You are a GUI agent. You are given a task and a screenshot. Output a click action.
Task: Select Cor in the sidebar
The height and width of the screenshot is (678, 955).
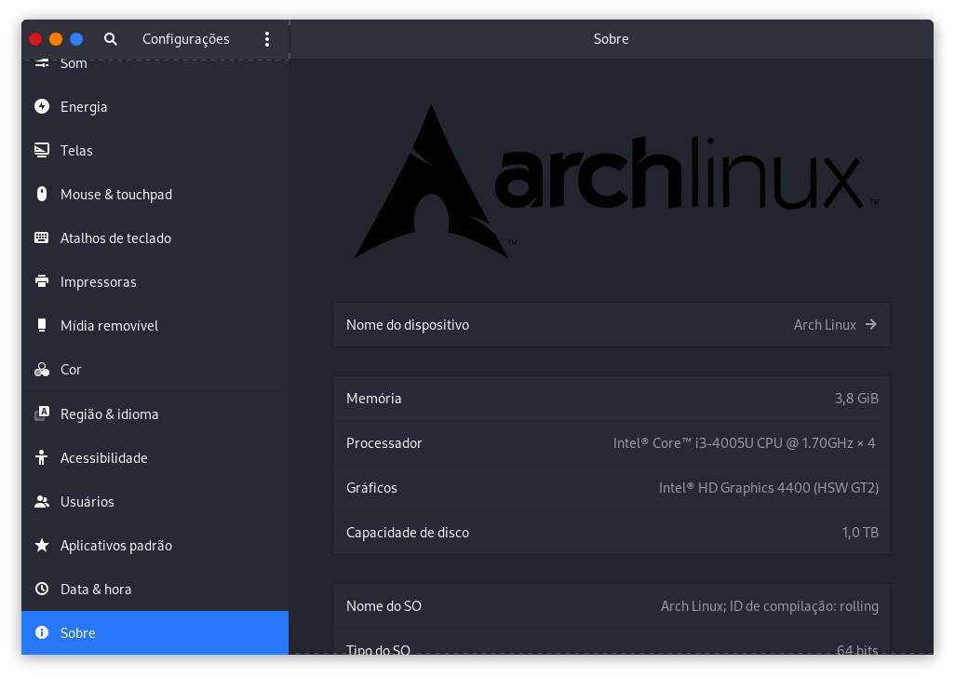155,370
